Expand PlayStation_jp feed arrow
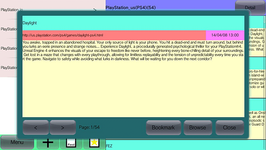 95,10
